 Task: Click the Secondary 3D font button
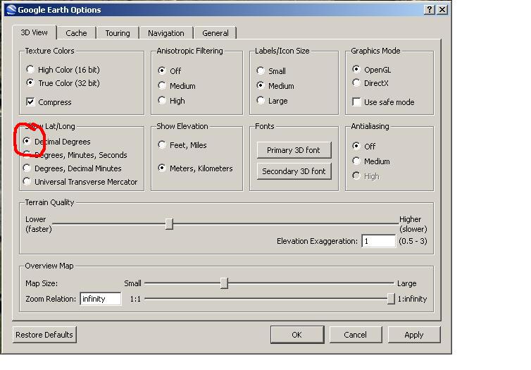(294, 171)
